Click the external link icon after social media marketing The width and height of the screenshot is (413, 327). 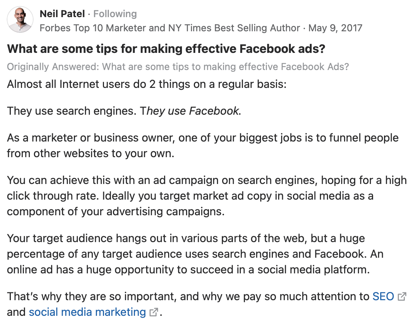(x=154, y=312)
